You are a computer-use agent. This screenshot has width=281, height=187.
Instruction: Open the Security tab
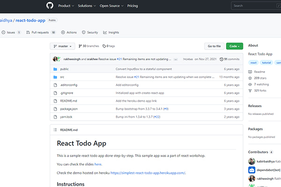(90, 32)
